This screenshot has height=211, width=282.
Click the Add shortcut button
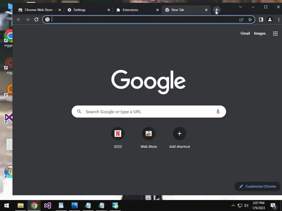click(180, 138)
